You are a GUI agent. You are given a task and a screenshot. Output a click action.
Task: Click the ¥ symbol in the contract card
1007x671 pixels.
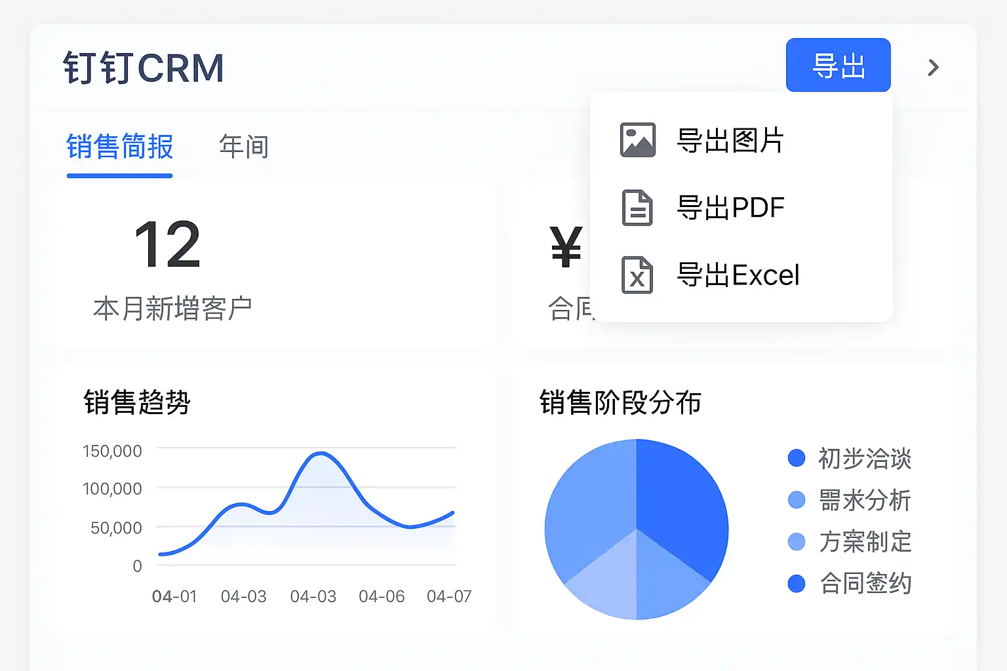[566, 247]
